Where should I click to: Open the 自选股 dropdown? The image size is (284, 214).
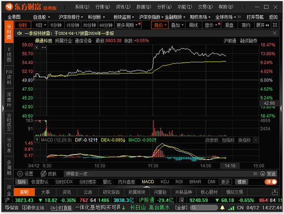point(42,17)
